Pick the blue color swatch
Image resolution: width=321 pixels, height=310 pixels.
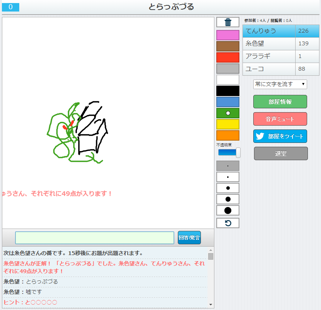(x=227, y=102)
